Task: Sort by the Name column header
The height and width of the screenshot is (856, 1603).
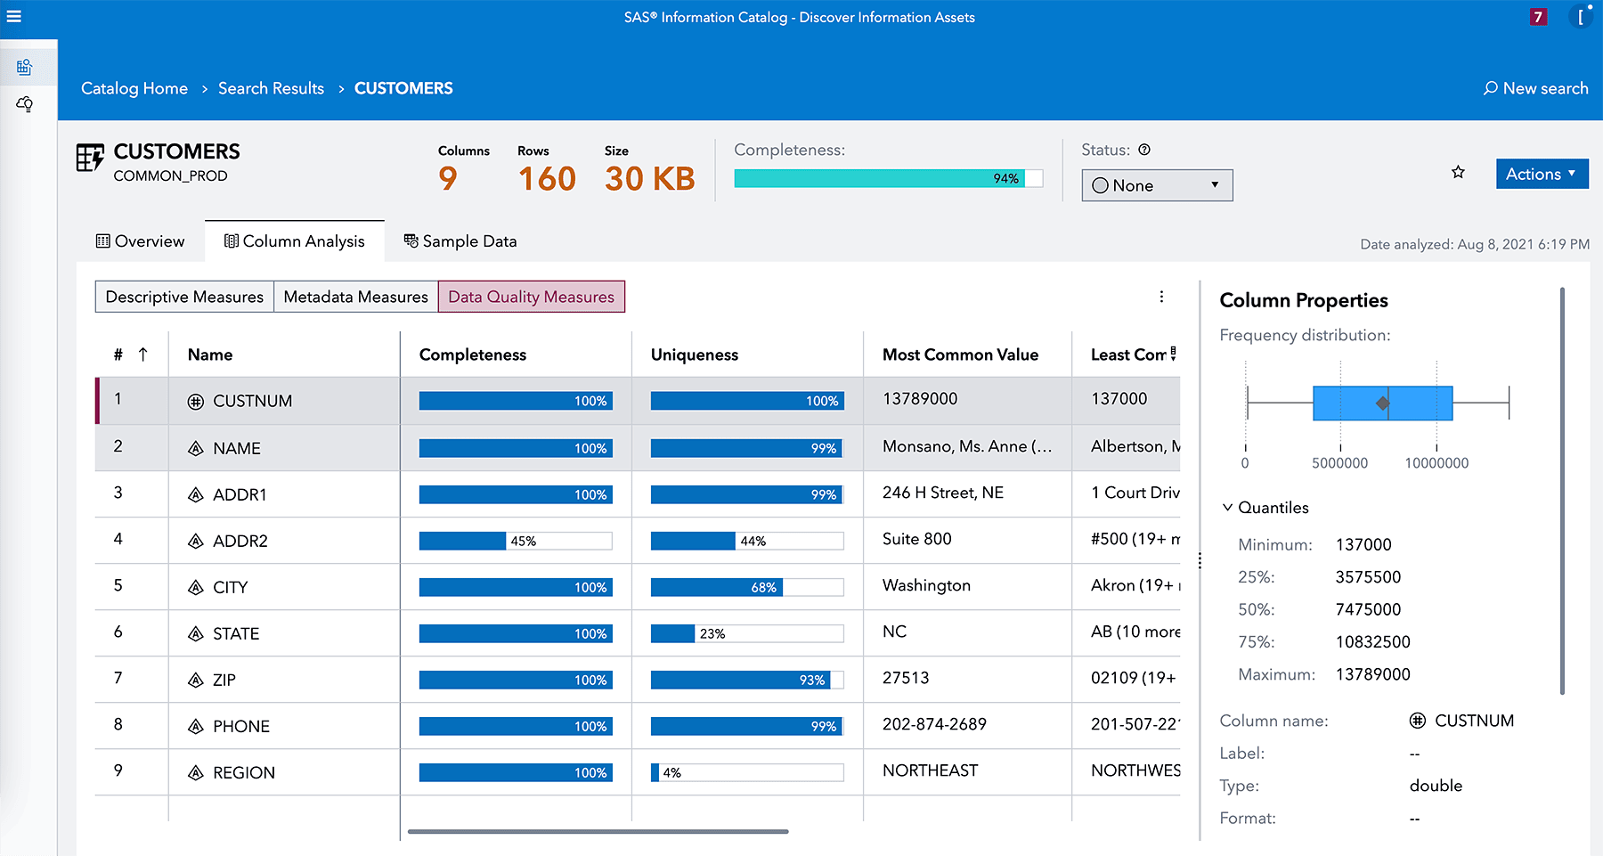Action: (x=210, y=355)
